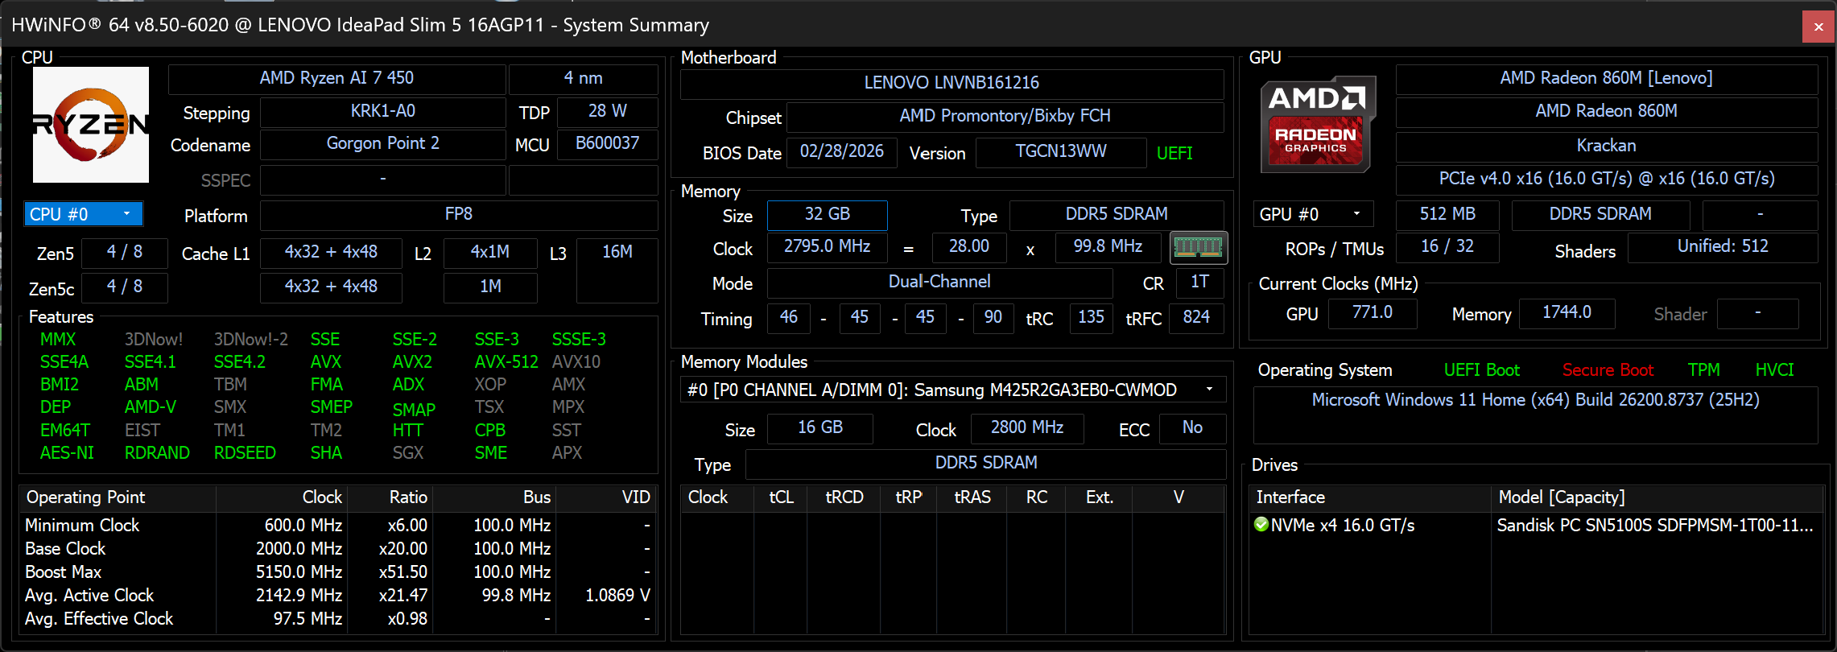Click the memory module chip icon
The image size is (1837, 652).
click(x=1198, y=247)
